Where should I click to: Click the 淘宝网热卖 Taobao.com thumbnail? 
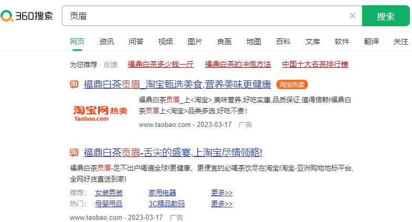(100, 113)
